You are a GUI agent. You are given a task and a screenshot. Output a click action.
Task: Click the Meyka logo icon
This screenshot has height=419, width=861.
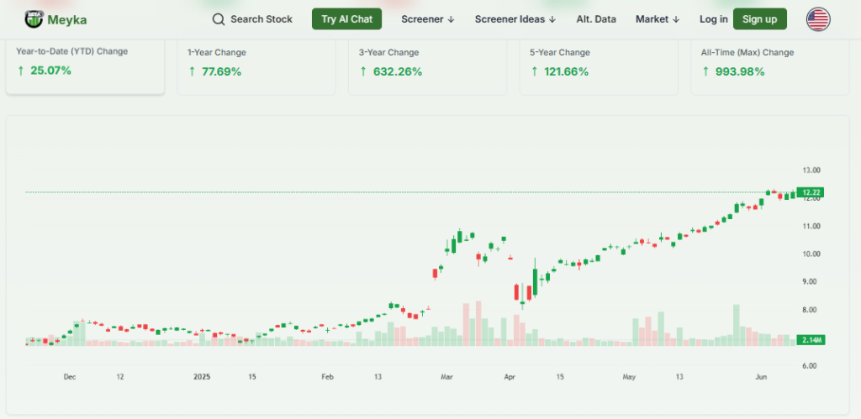tap(34, 18)
